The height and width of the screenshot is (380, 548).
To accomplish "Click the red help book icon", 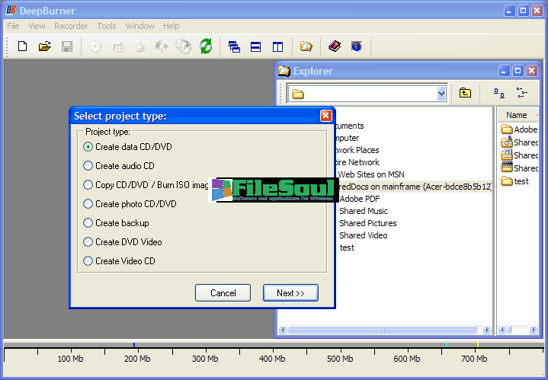I will pyautogui.click(x=335, y=46).
